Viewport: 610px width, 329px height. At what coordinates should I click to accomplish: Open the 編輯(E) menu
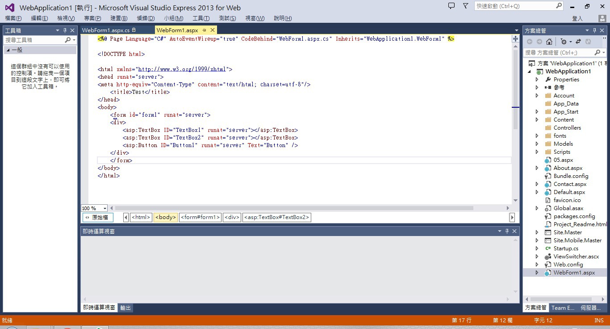coord(39,18)
